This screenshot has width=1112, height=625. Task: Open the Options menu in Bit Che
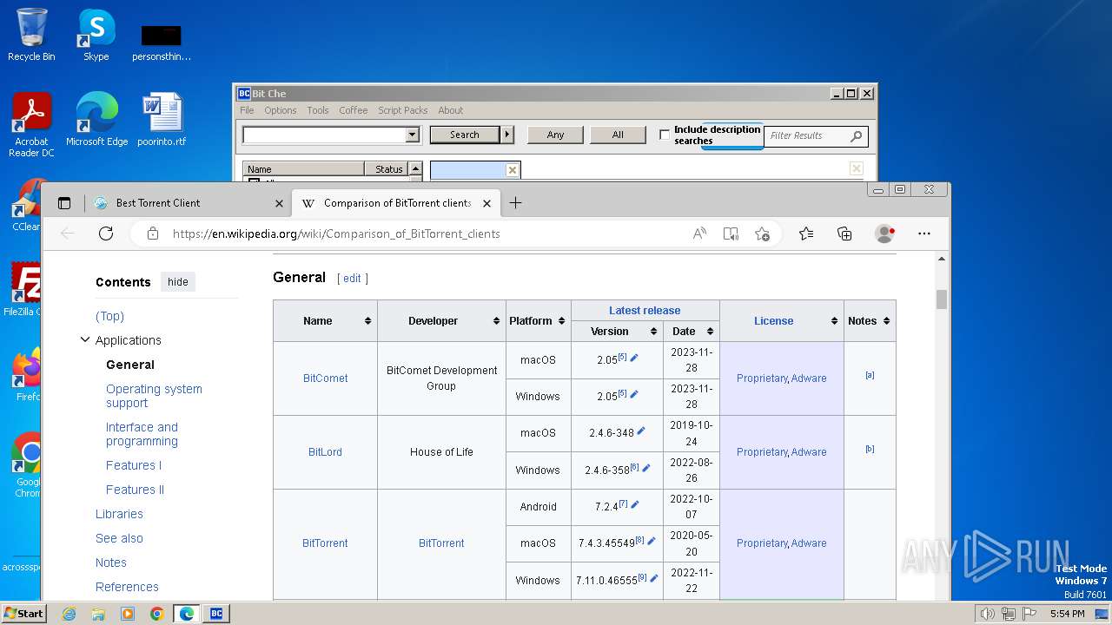coord(281,110)
